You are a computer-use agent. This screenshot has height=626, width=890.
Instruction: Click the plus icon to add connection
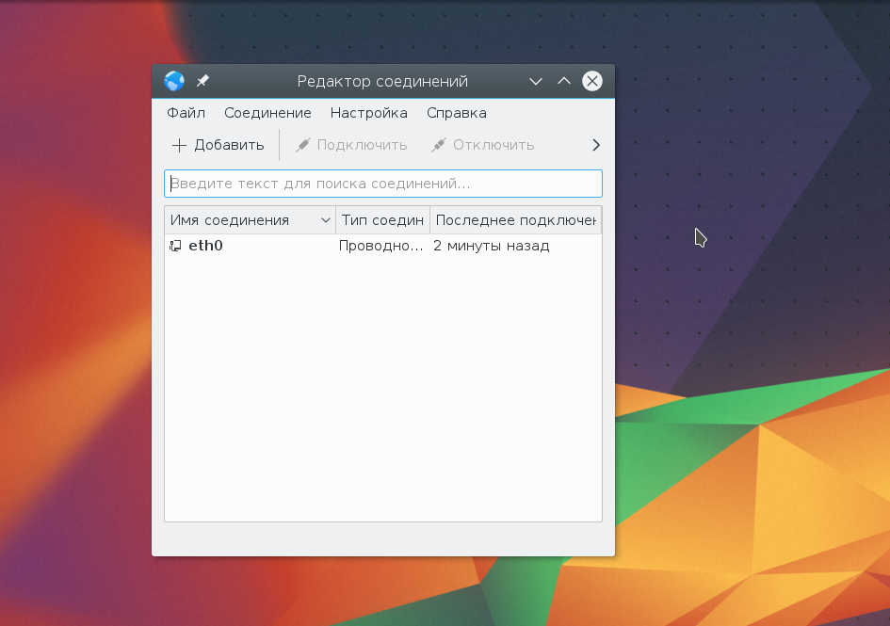[x=179, y=145]
